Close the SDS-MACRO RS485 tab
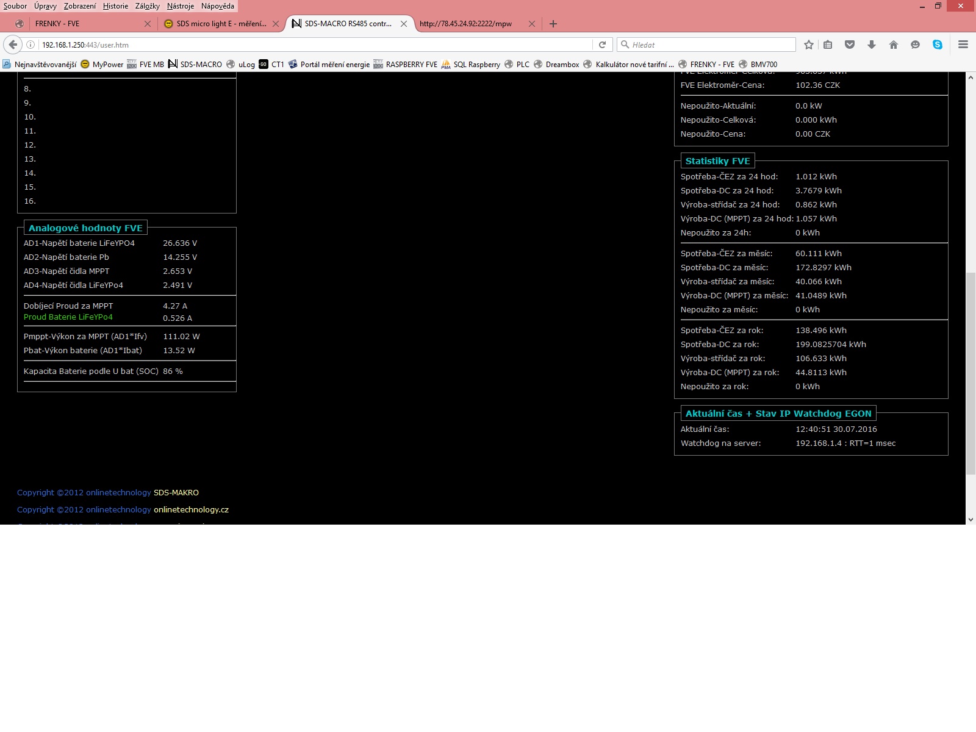 coord(403,24)
